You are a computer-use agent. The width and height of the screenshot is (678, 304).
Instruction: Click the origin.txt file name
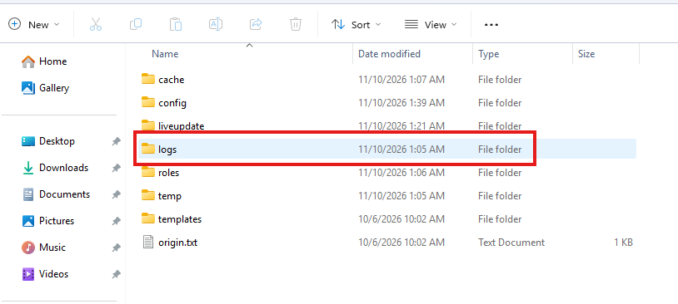[x=177, y=243]
